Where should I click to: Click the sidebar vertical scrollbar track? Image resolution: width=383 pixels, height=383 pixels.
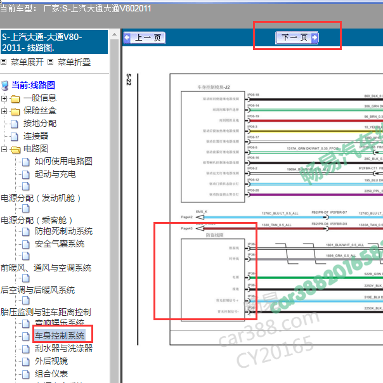pyautogui.click(x=114, y=210)
